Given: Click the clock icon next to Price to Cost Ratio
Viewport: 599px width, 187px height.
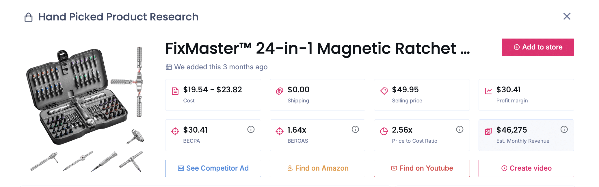Looking at the screenshot, I should [384, 130].
